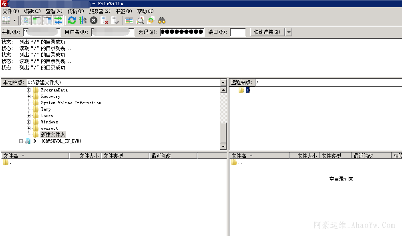The width and height of the screenshot is (402, 236).
Task: Select the D: (GRMSXVOL_CN_DVD) drive
Action: click(57, 141)
